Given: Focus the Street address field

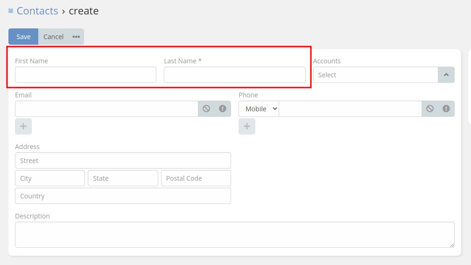Looking at the screenshot, I should point(123,161).
